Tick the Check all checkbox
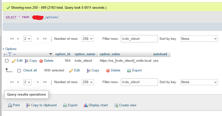This screenshot has height=116, width=222. pos(19,70)
